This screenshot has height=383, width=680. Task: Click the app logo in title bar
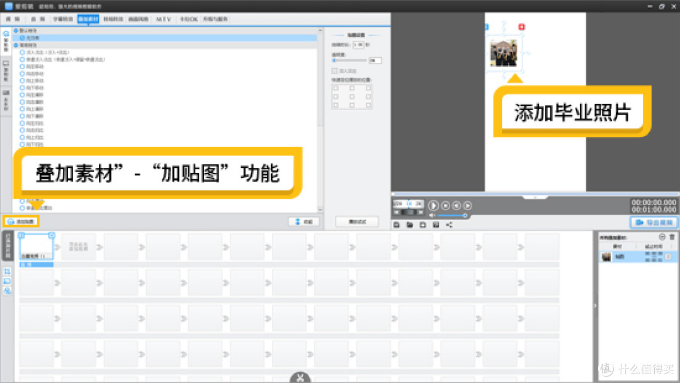tap(8, 6)
